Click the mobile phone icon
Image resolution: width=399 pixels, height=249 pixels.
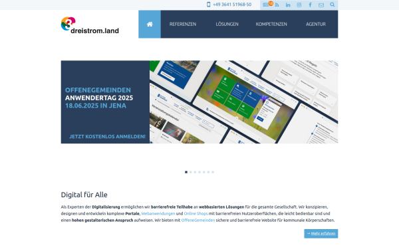[208, 5]
